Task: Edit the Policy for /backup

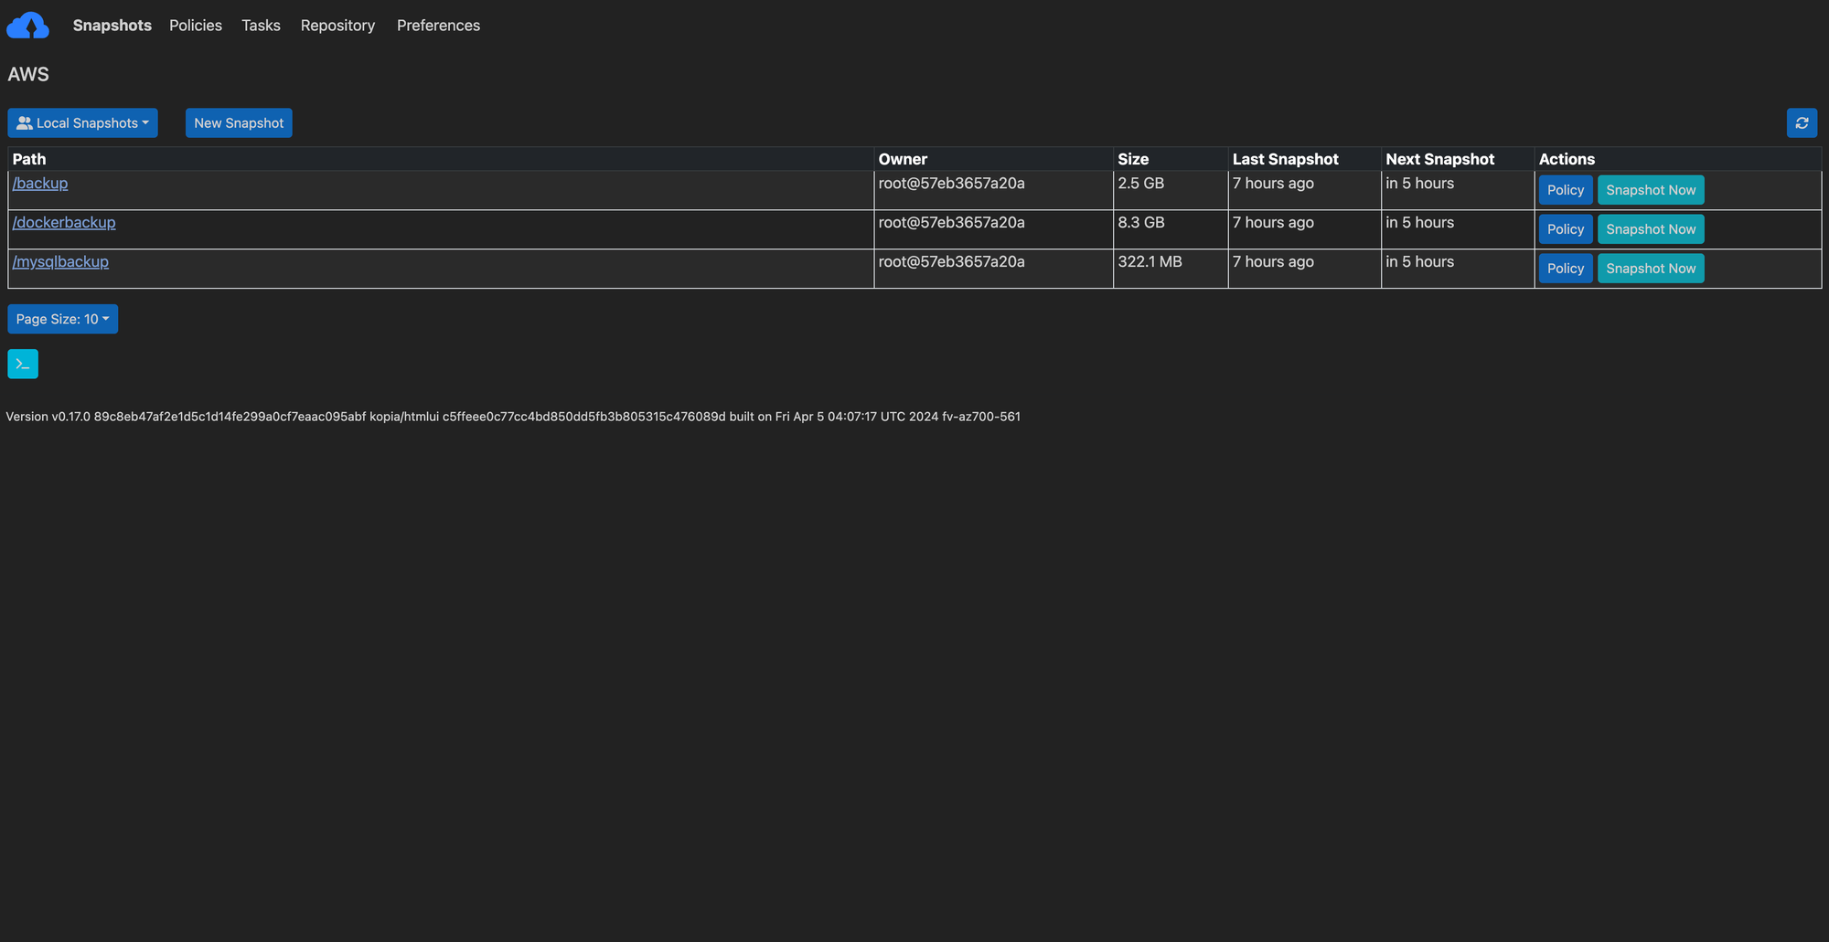Action: click(1565, 189)
